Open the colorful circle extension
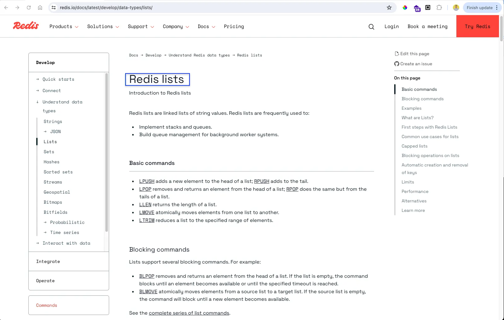 click(x=405, y=8)
